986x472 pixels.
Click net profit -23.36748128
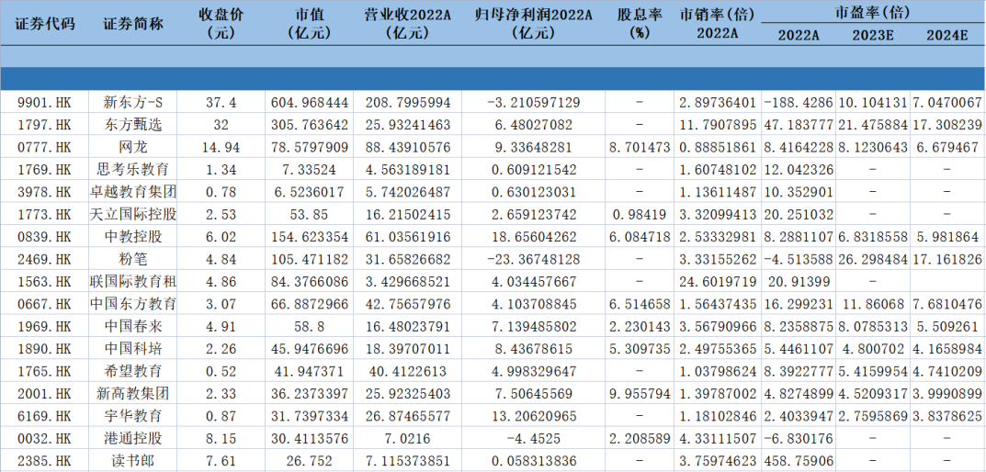533,258
